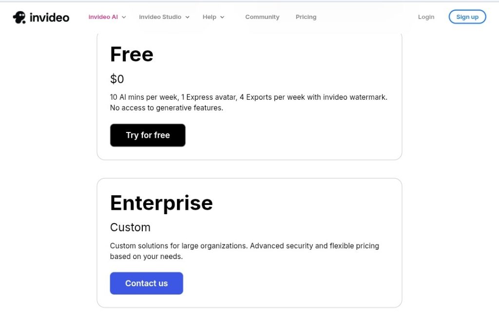This screenshot has height=313, width=499.
Task: Click the invideo logo icon
Action: point(19,18)
